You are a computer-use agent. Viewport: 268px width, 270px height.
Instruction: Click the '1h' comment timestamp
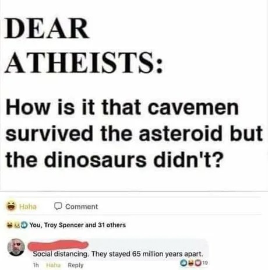(36, 265)
